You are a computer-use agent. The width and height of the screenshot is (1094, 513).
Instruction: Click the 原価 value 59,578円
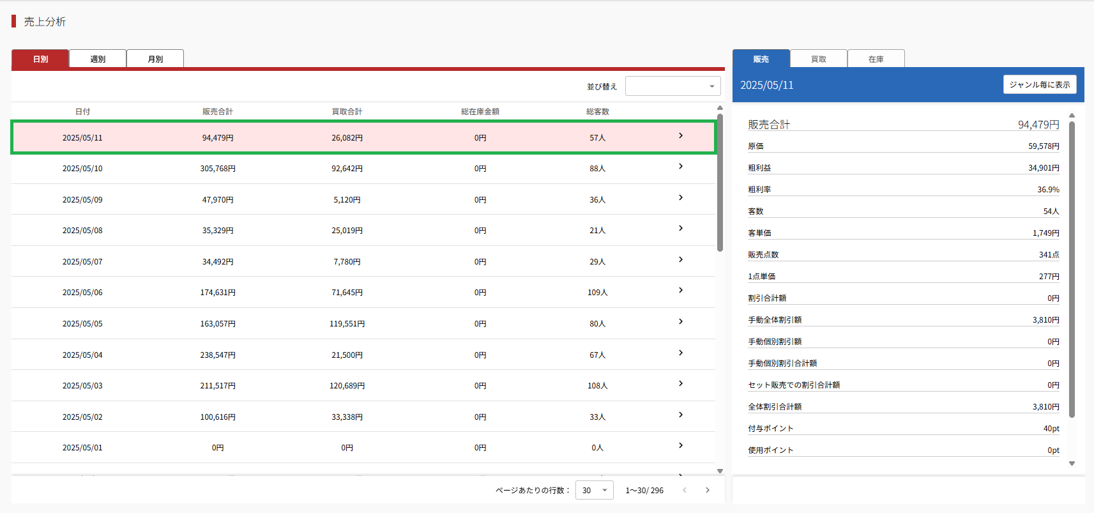click(x=1044, y=146)
